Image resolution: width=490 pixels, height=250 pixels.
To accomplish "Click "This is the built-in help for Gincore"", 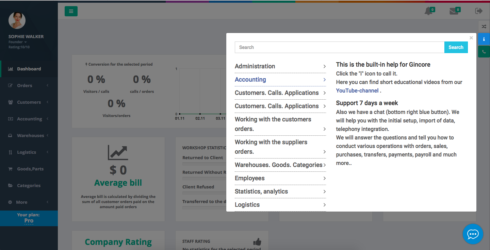I will [x=383, y=65].
